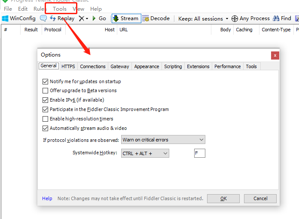This screenshot has height=219, width=299.
Task: Uncheck Enable IPv6 (if available)
Action: pyautogui.click(x=45, y=100)
